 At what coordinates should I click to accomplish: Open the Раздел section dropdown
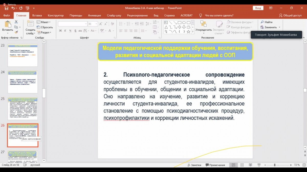pos(44,32)
